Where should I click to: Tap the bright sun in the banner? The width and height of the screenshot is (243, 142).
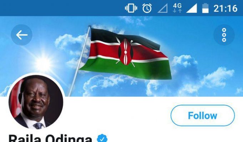(44, 63)
